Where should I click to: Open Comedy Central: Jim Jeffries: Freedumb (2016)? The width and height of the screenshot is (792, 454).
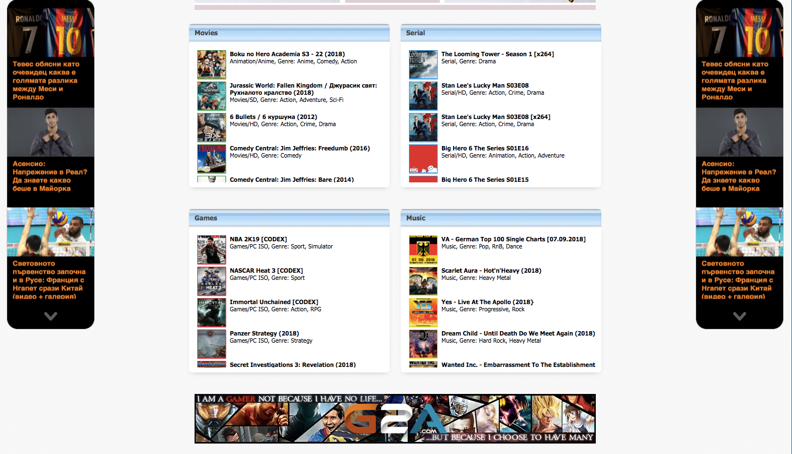(300, 148)
